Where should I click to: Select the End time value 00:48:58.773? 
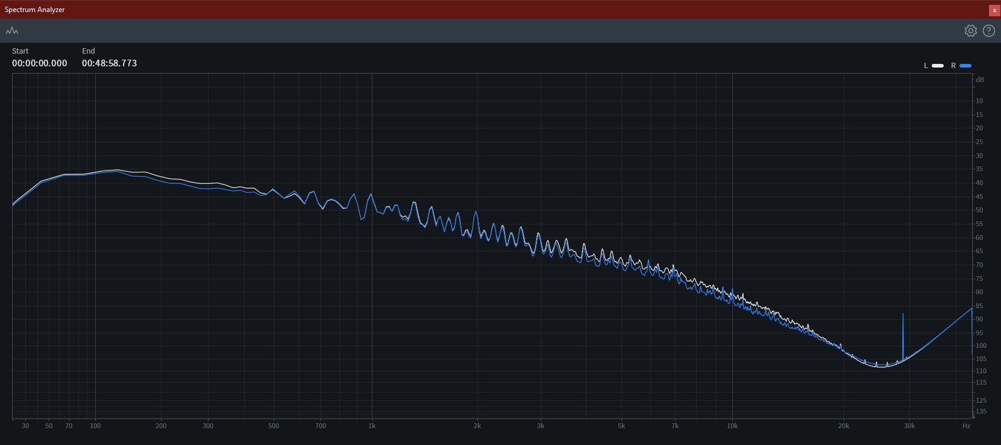coord(110,63)
